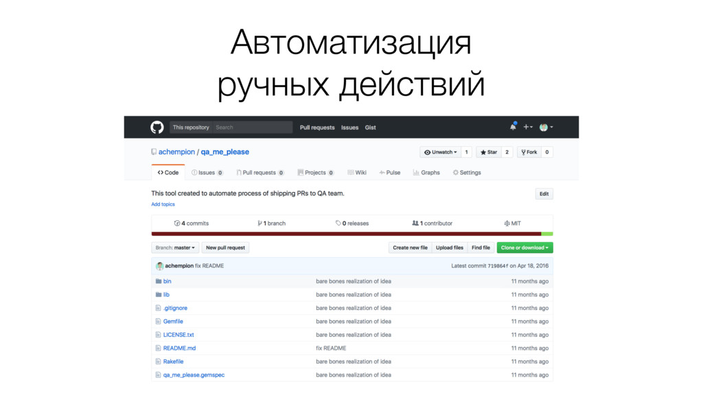Screen dimensions: 703x395
Task: Open the LICENSE.txt file
Action: pyautogui.click(x=178, y=335)
